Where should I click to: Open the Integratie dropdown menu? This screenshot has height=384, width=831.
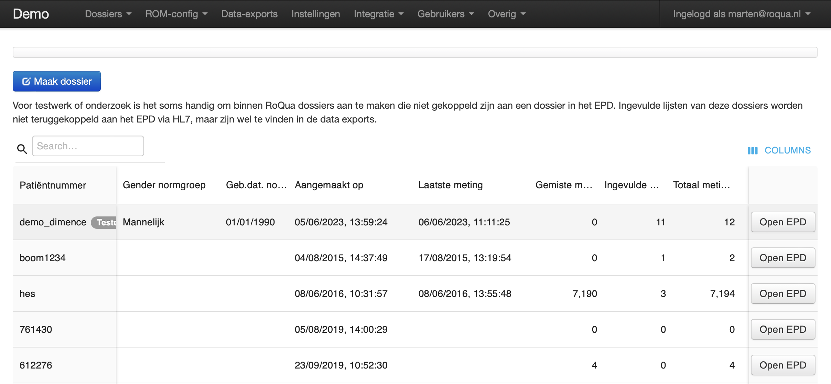(x=378, y=14)
